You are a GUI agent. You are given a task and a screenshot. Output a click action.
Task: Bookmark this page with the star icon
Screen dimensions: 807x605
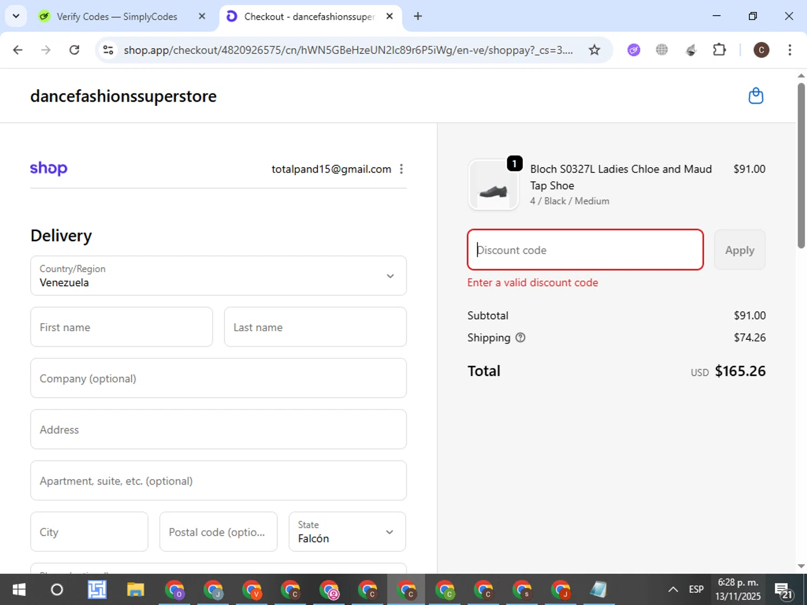pos(594,50)
